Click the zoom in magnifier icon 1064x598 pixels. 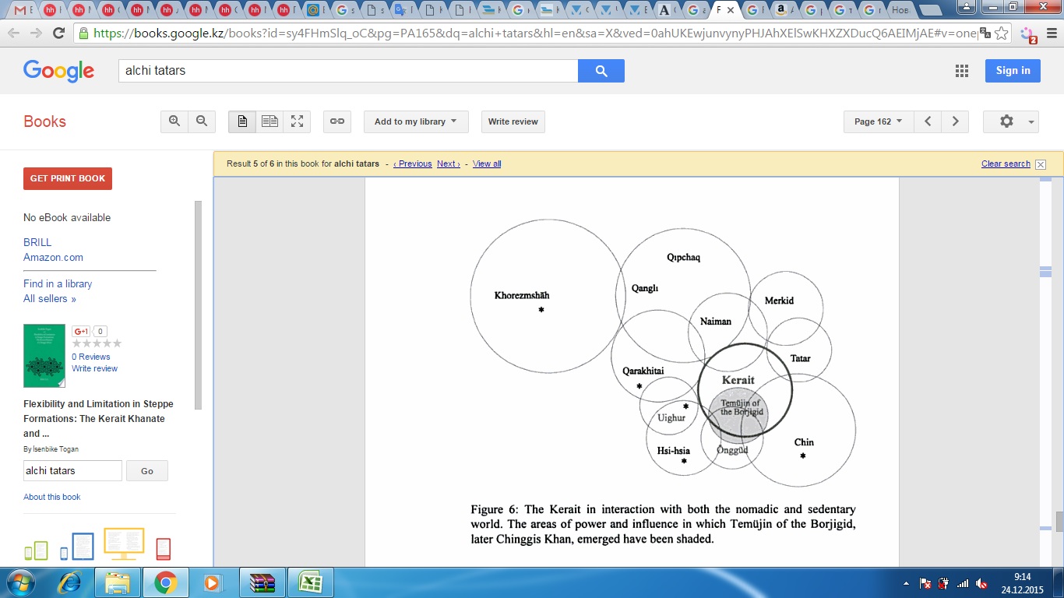tap(174, 121)
